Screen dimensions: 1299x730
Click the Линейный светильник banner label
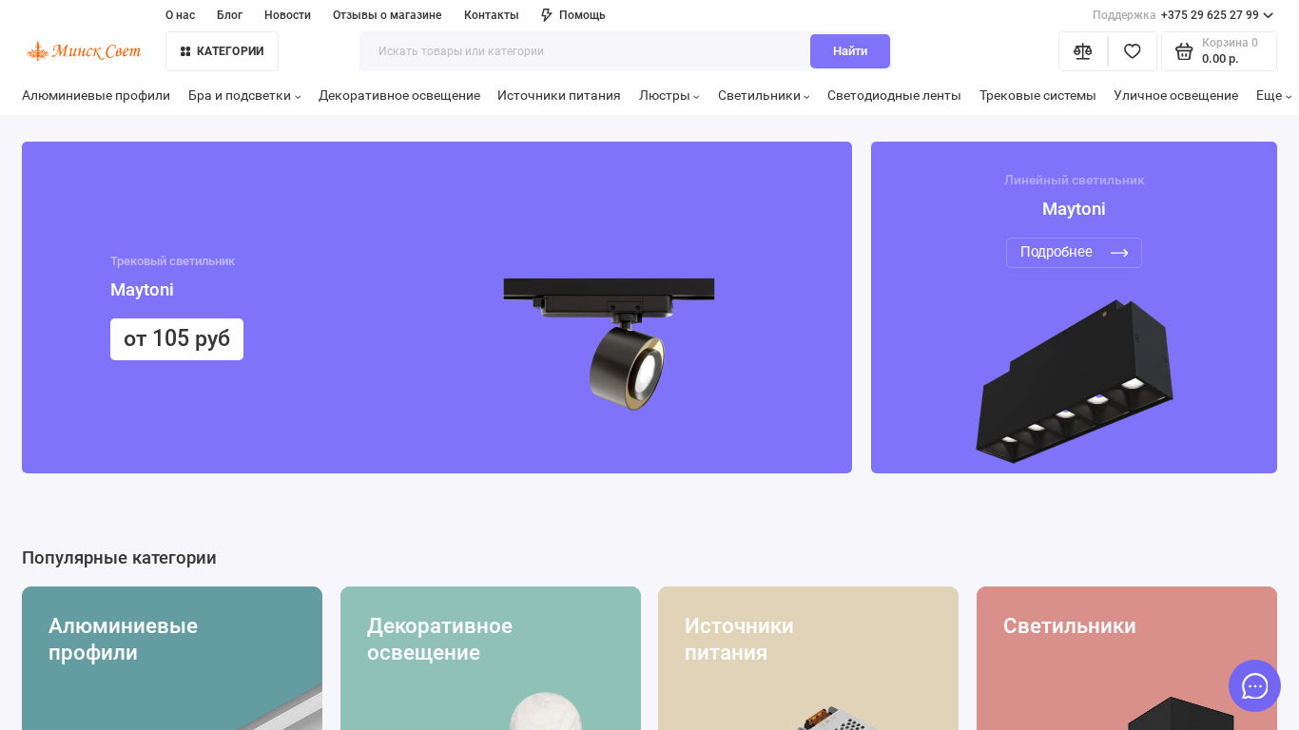pos(1075,181)
